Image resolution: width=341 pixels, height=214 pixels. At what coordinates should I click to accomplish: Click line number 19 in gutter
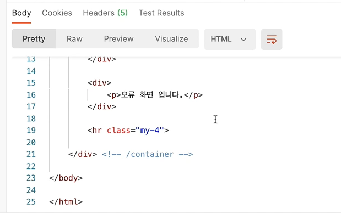coord(31,131)
